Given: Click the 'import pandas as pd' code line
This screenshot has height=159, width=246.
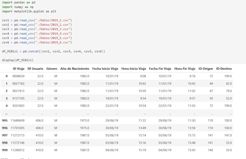Looking at the screenshot, I should (18, 3).
